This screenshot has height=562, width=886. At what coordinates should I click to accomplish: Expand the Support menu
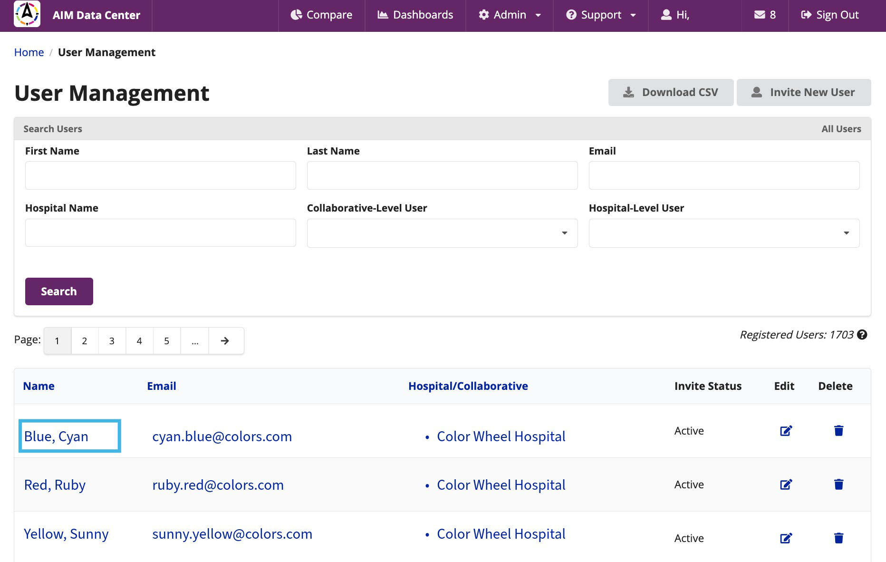click(x=601, y=15)
